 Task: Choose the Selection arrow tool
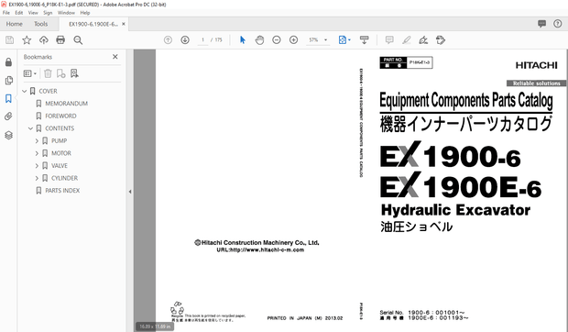point(243,39)
